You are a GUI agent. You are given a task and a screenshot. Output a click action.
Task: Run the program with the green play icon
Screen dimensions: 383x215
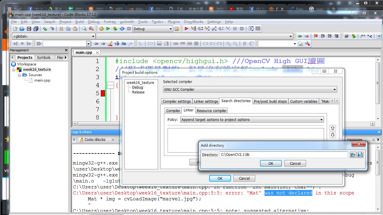click(x=108, y=29)
